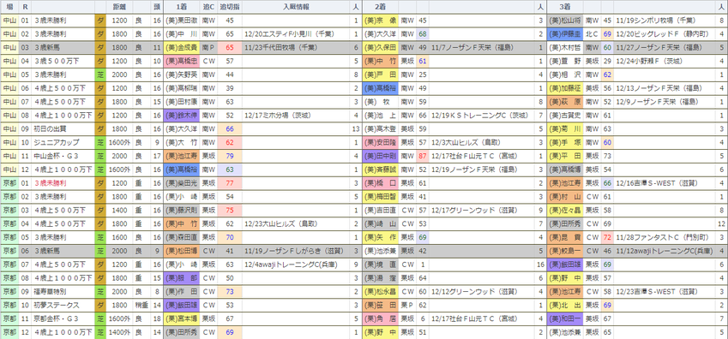
Task: Sort by the 追切指 column header
Action: pos(229,7)
